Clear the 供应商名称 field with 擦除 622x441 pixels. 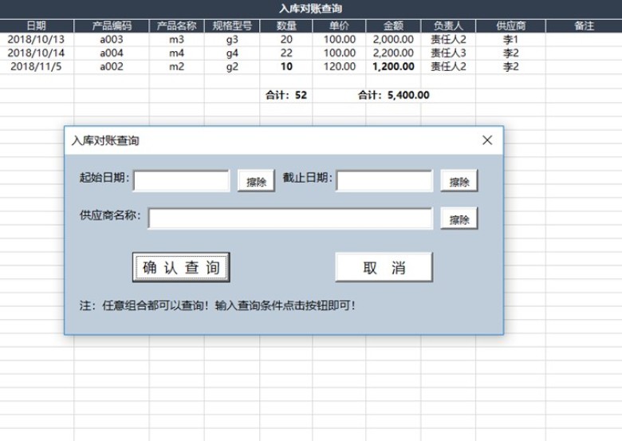pos(459,219)
